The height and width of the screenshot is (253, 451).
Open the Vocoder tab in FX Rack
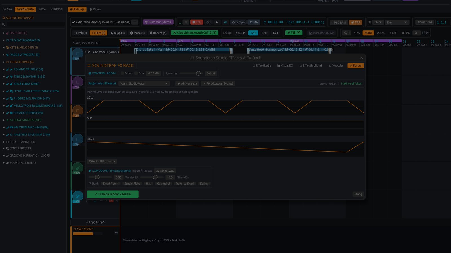[336, 65]
